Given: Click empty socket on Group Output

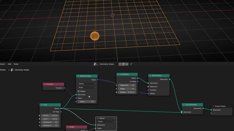Looking at the screenshot, I should [x=211, y=113].
